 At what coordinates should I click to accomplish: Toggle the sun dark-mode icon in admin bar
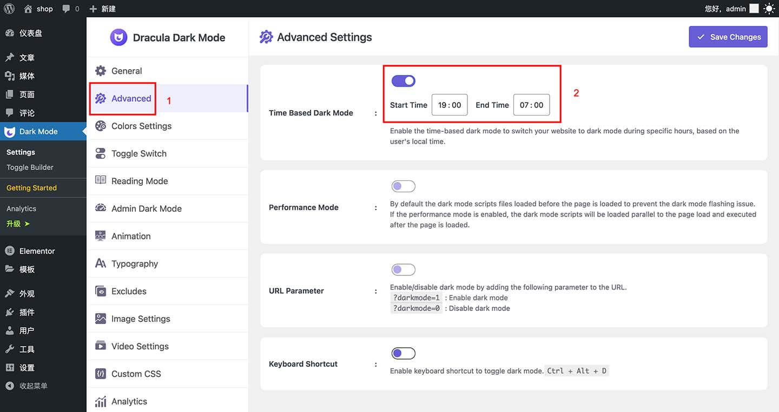[769, 9]
